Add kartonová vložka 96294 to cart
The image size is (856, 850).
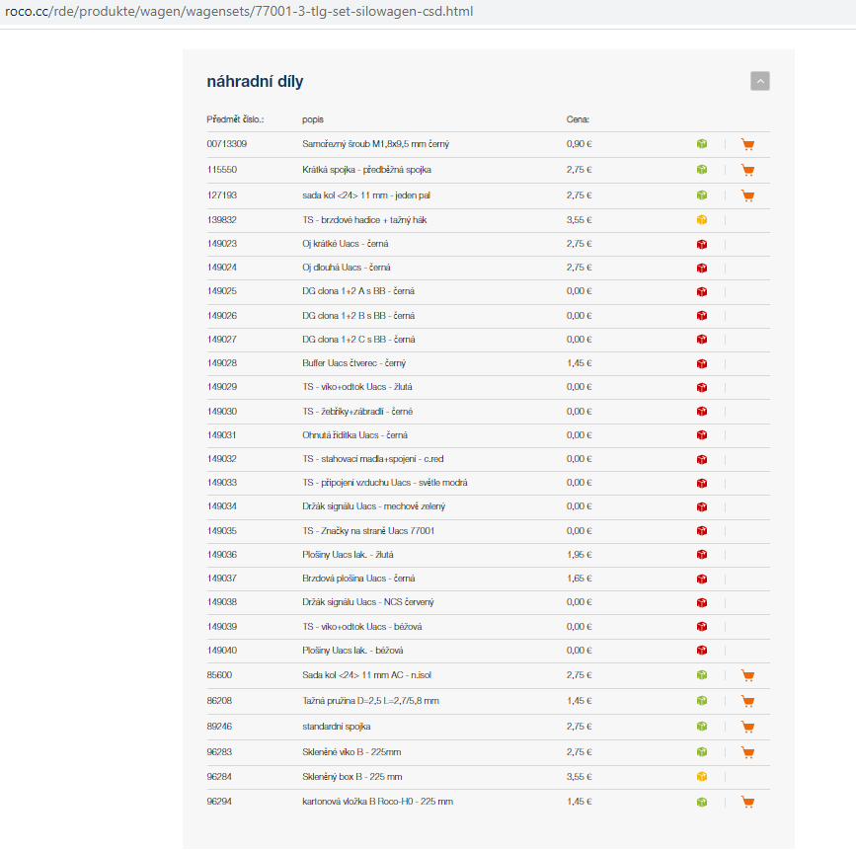pyautogui.click(x=747, y=803)
